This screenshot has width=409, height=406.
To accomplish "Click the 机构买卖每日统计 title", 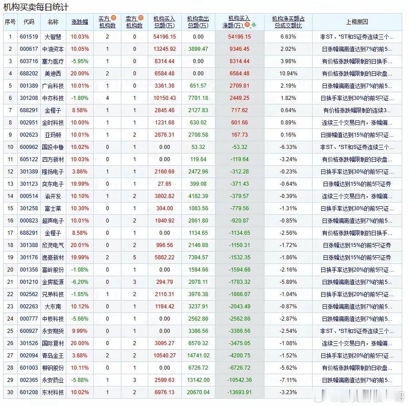I will pos(36,7).
